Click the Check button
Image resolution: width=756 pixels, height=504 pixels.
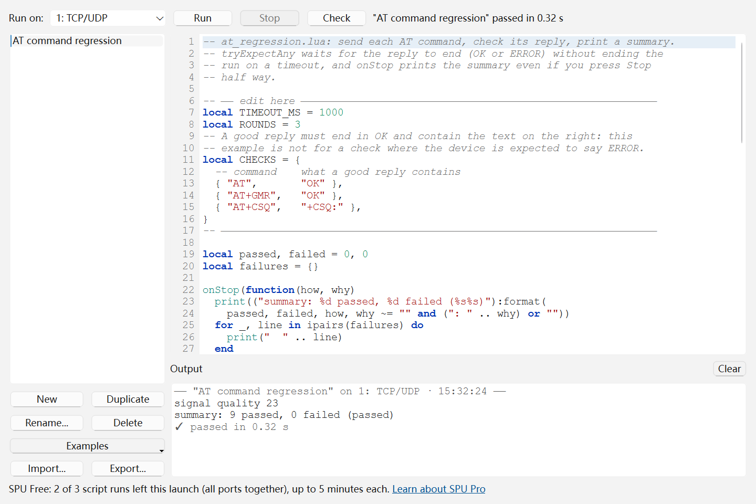pyautogui.click(x=337, y=18)
